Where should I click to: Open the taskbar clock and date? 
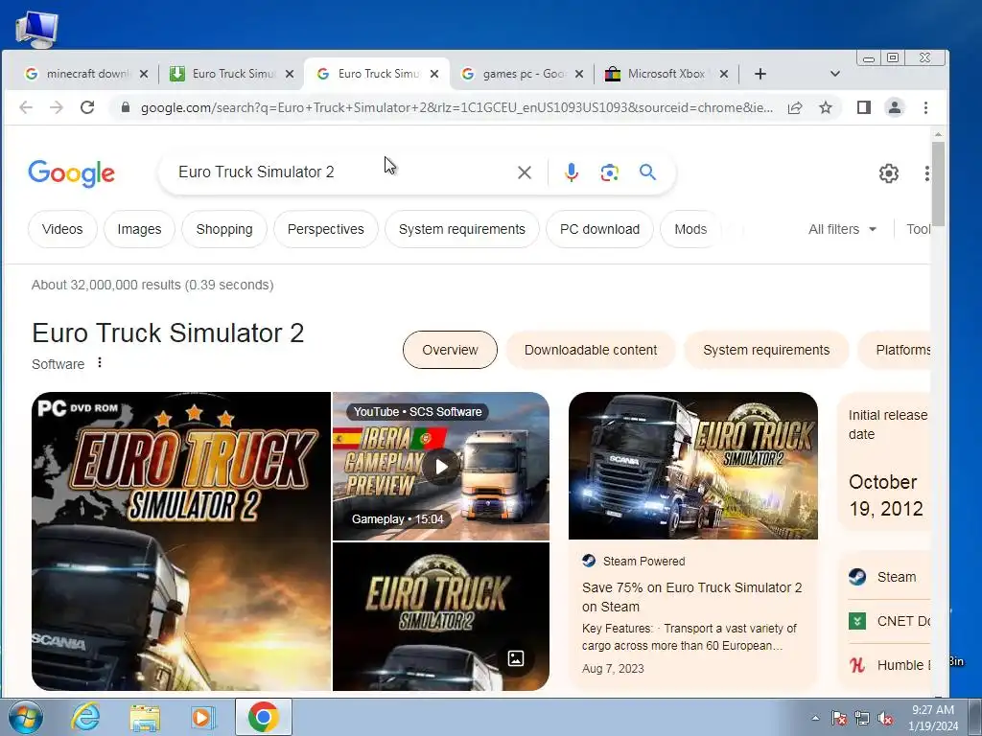point(932,718)
